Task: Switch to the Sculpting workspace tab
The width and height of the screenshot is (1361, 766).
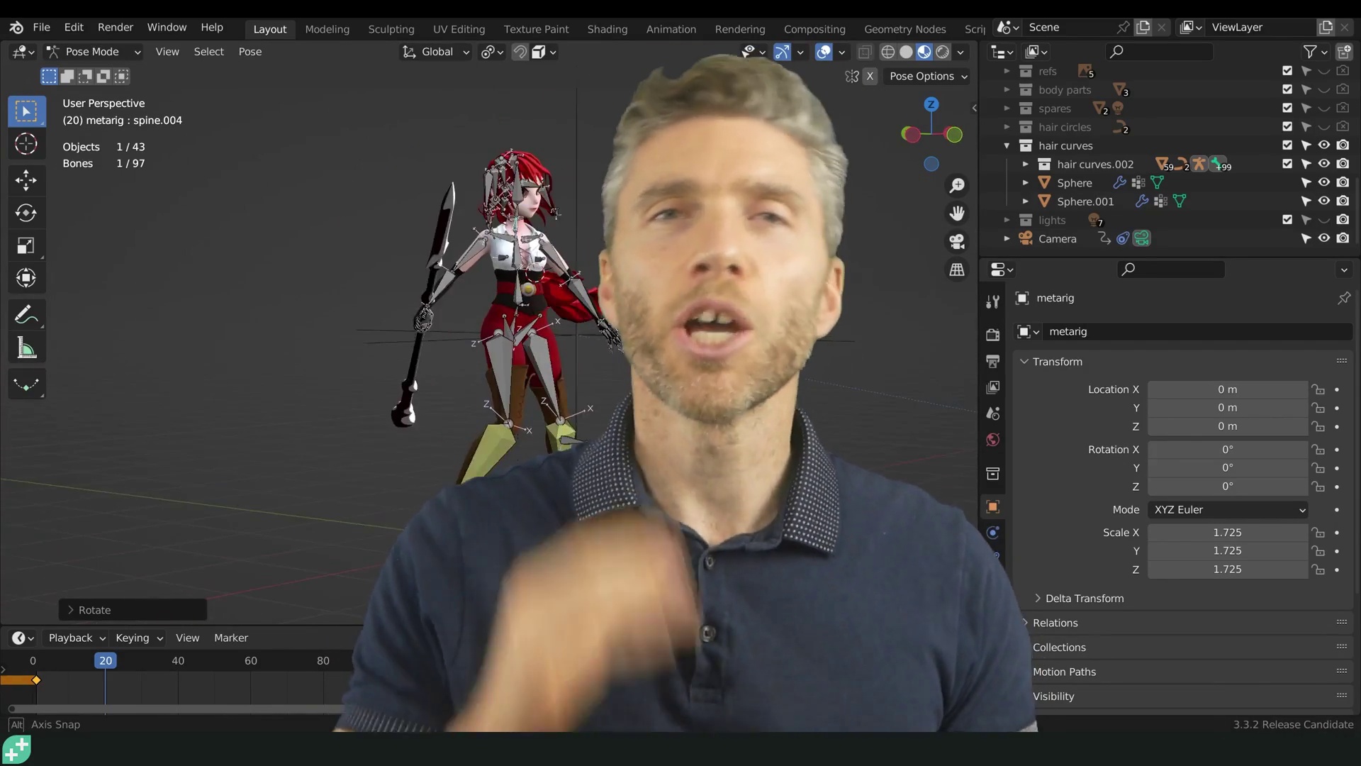Action: click(391, 29)
